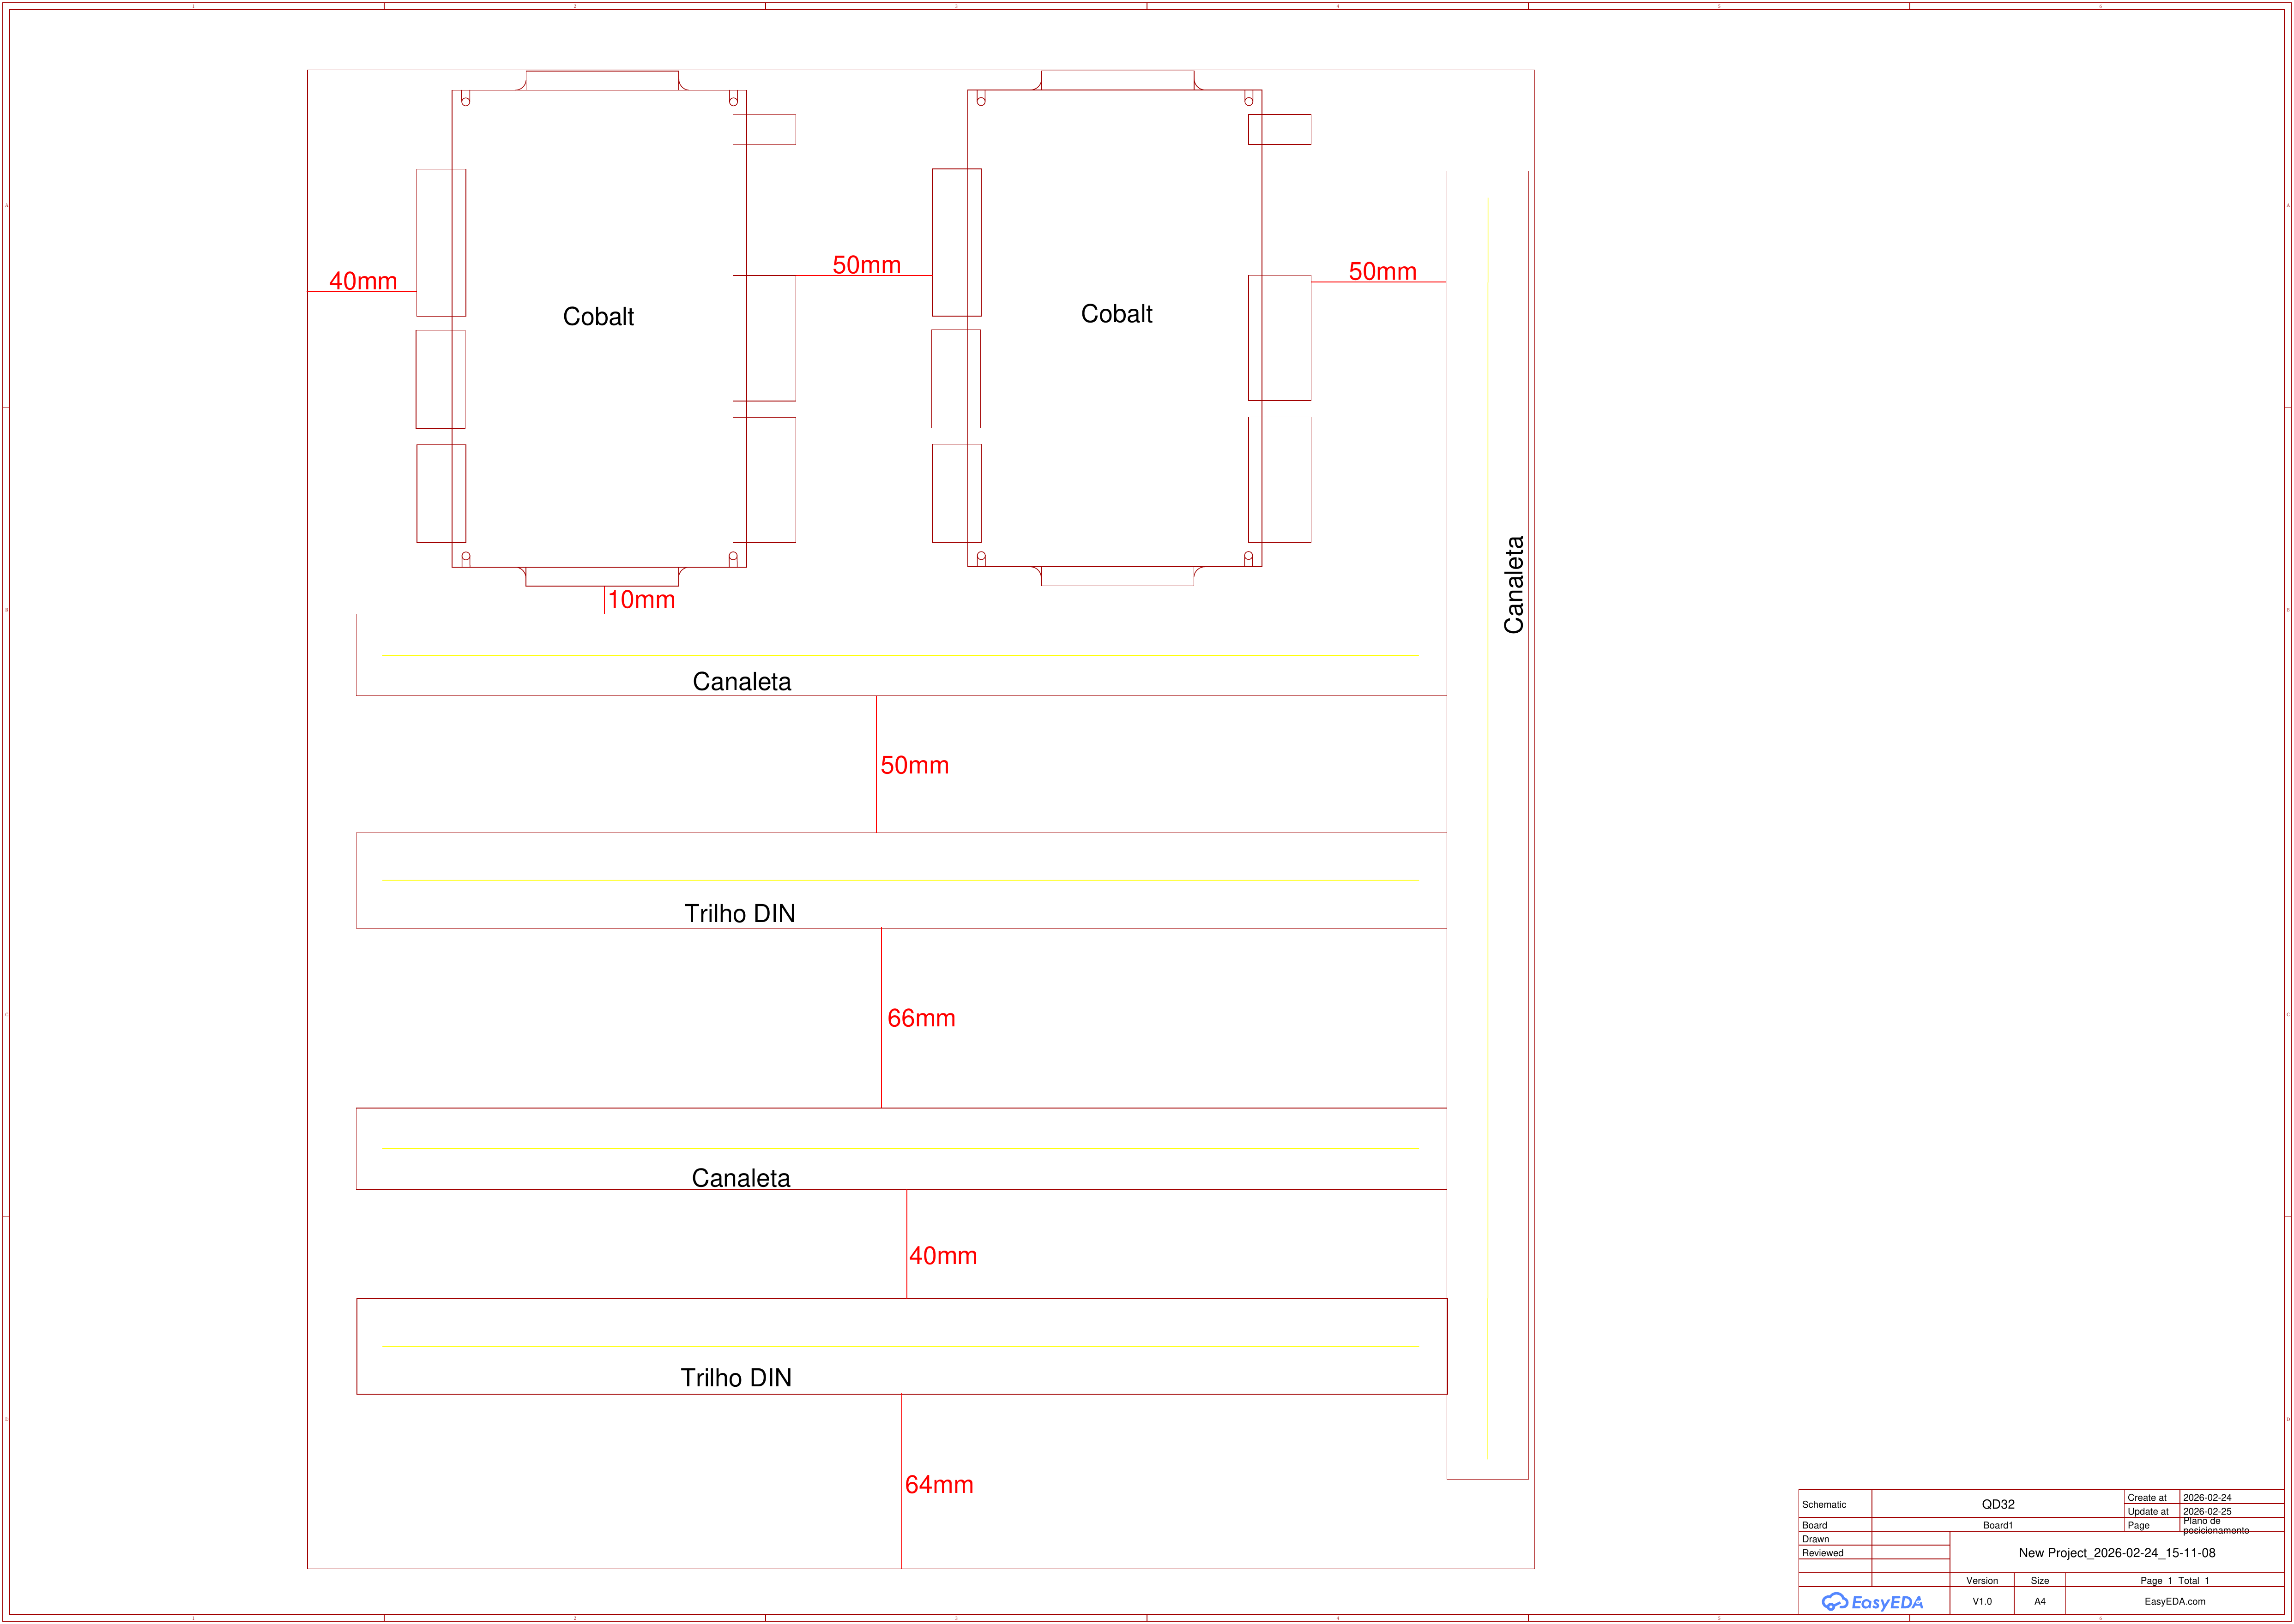Screen dimensions: 2294x1624
Task: Select the 64mm dimension label
Action: coord(938,1485)
